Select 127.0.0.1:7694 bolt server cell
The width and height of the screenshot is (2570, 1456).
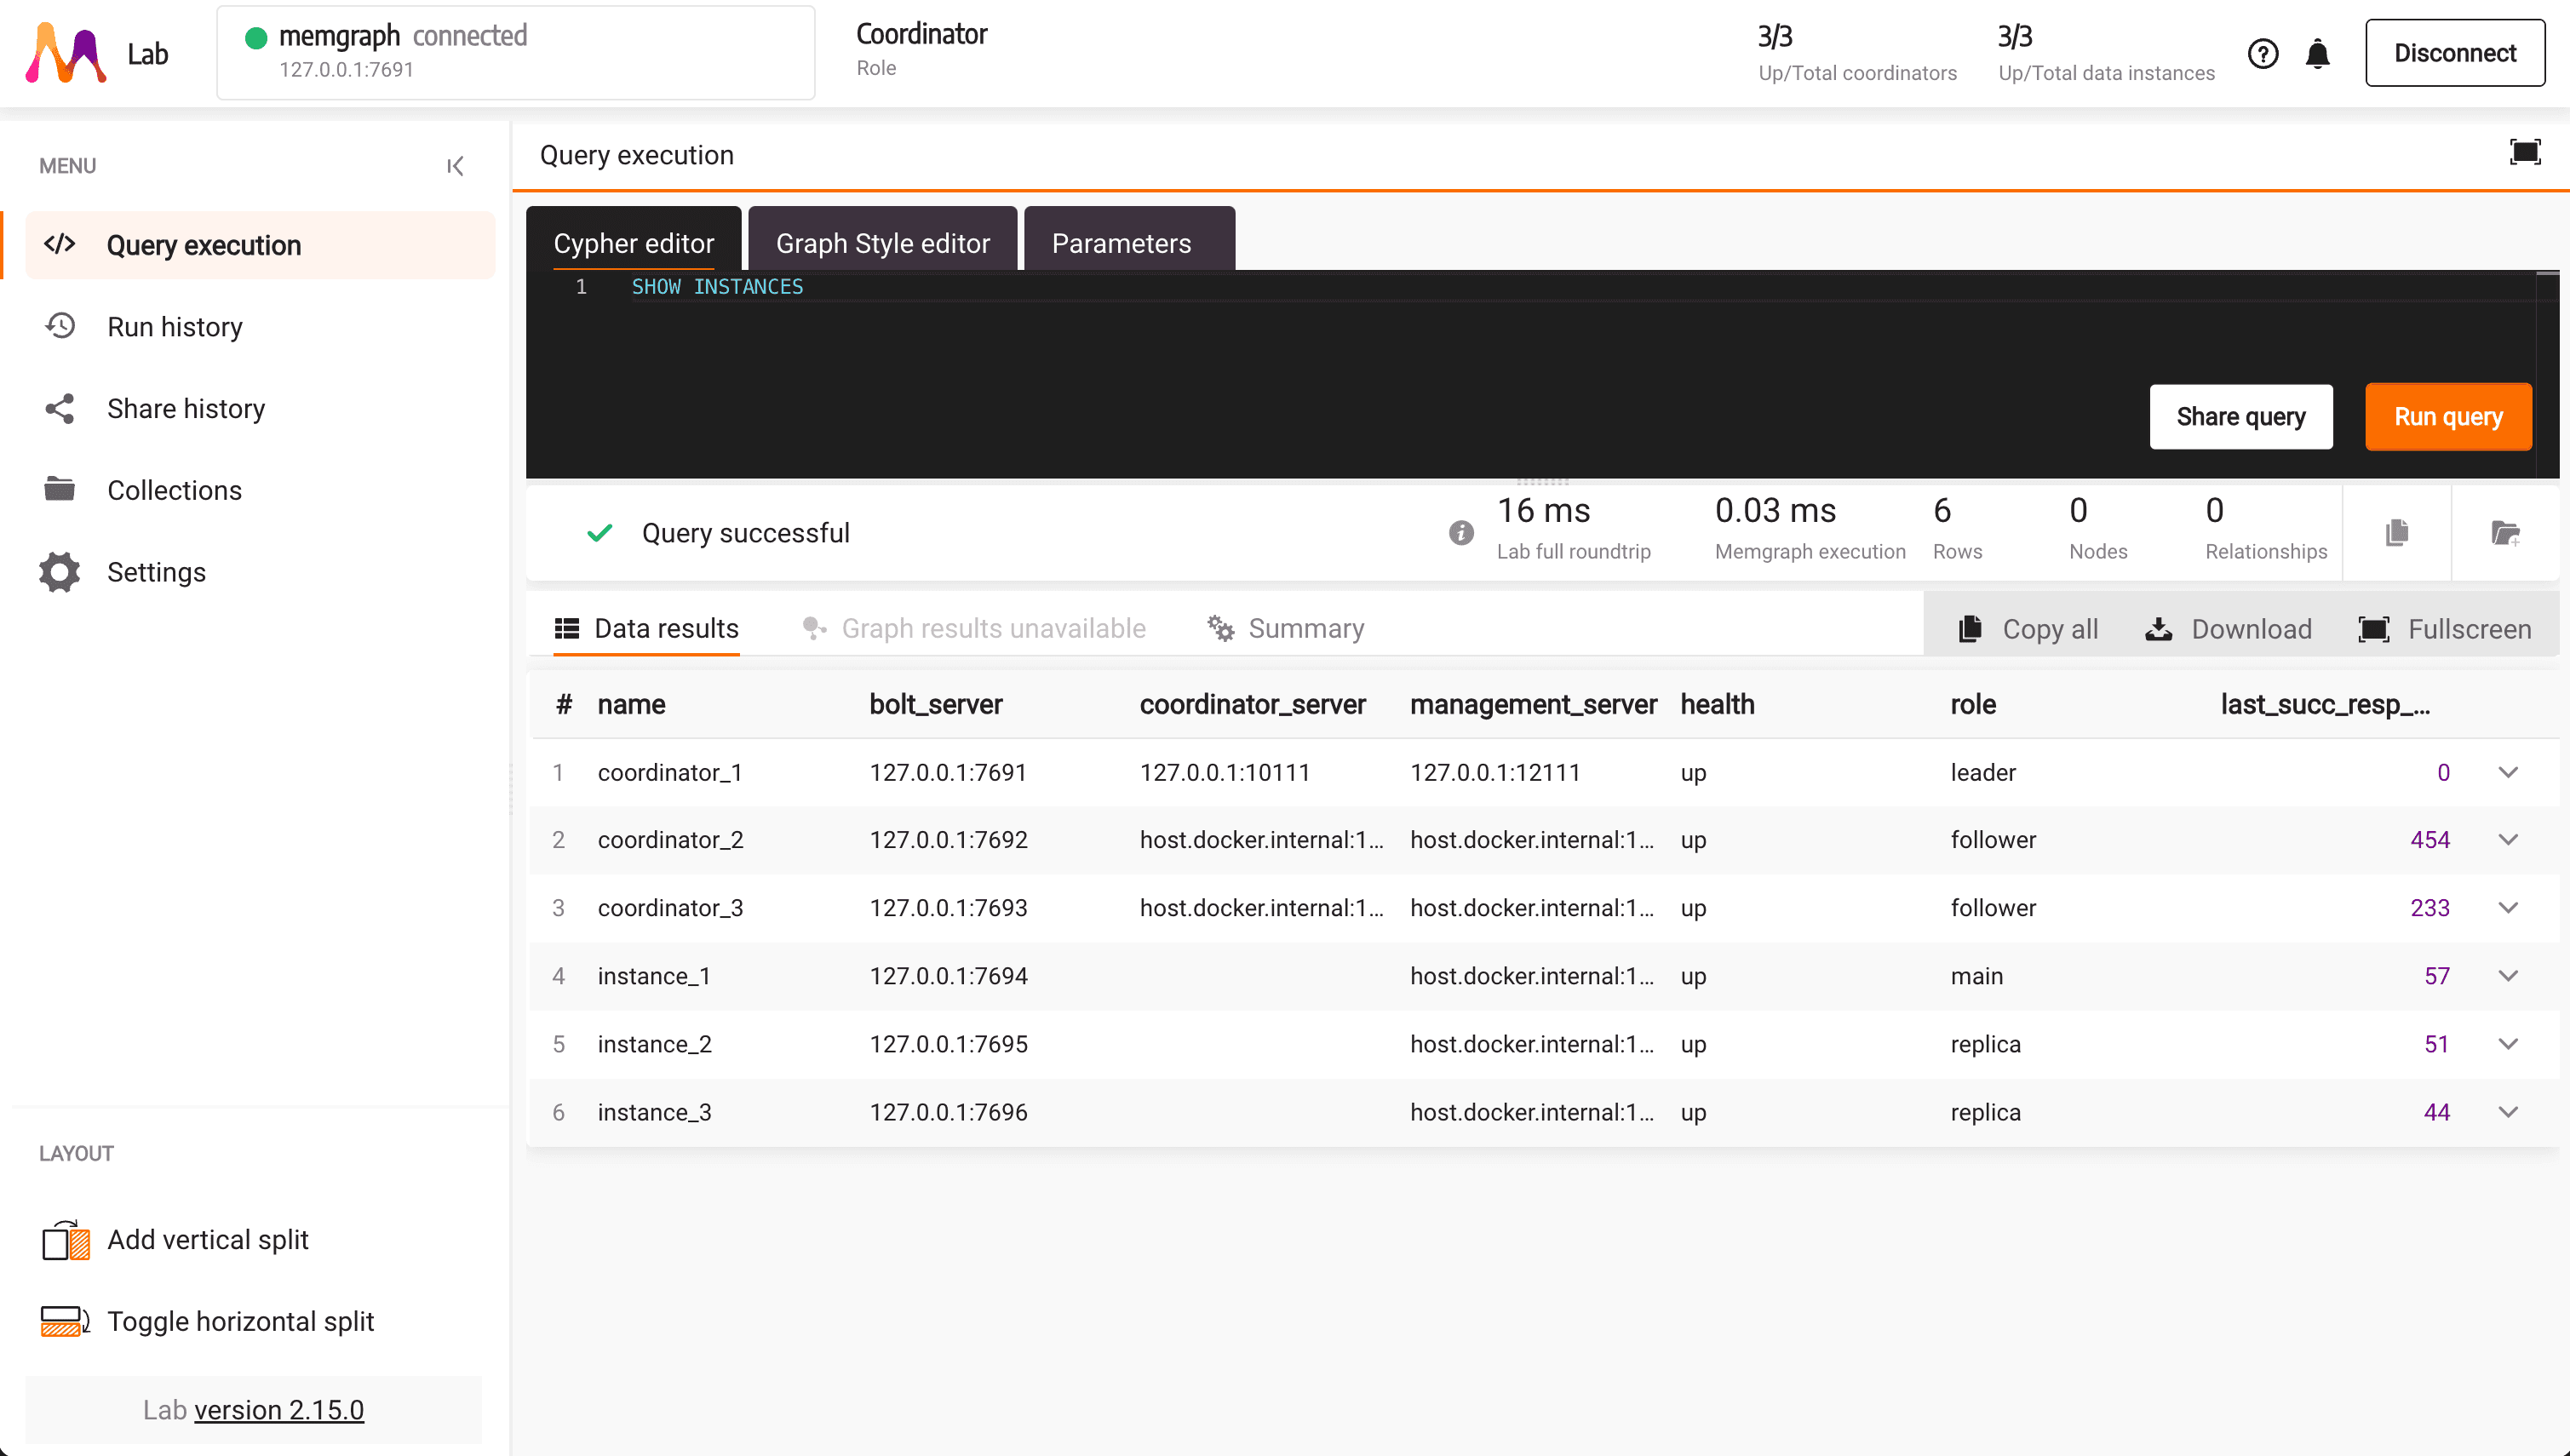pos(948,976)
